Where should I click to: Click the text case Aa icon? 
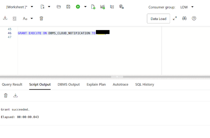25,18
